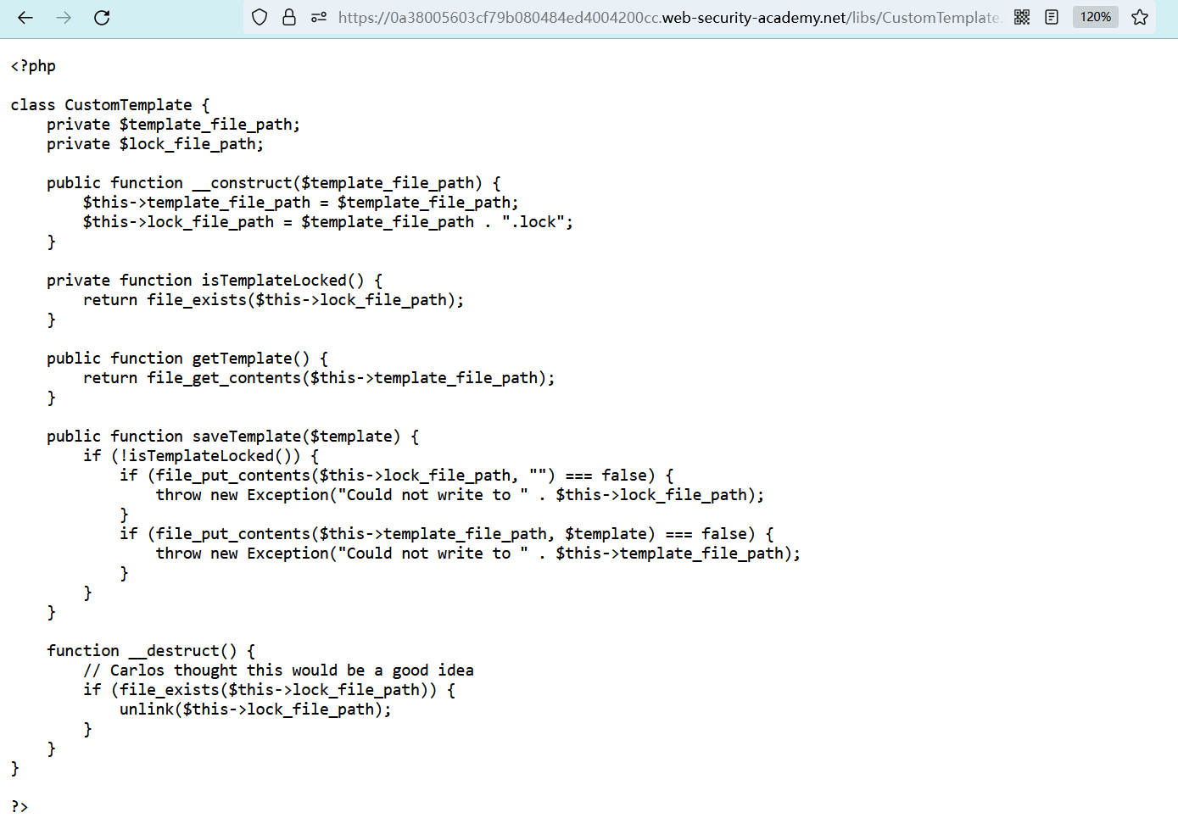
Task: Click the file_put_contents lock_file_path condition line
Action: (397, 476)
